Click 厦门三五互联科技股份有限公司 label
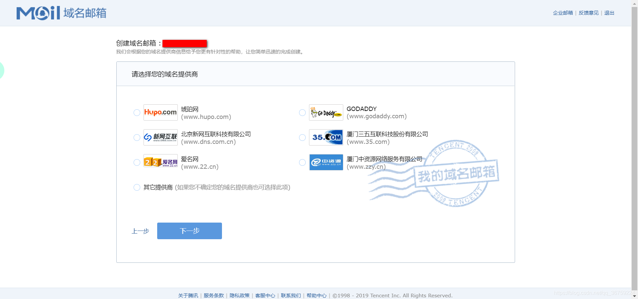This screenshot has width=638, height=299. coord(387,134)
